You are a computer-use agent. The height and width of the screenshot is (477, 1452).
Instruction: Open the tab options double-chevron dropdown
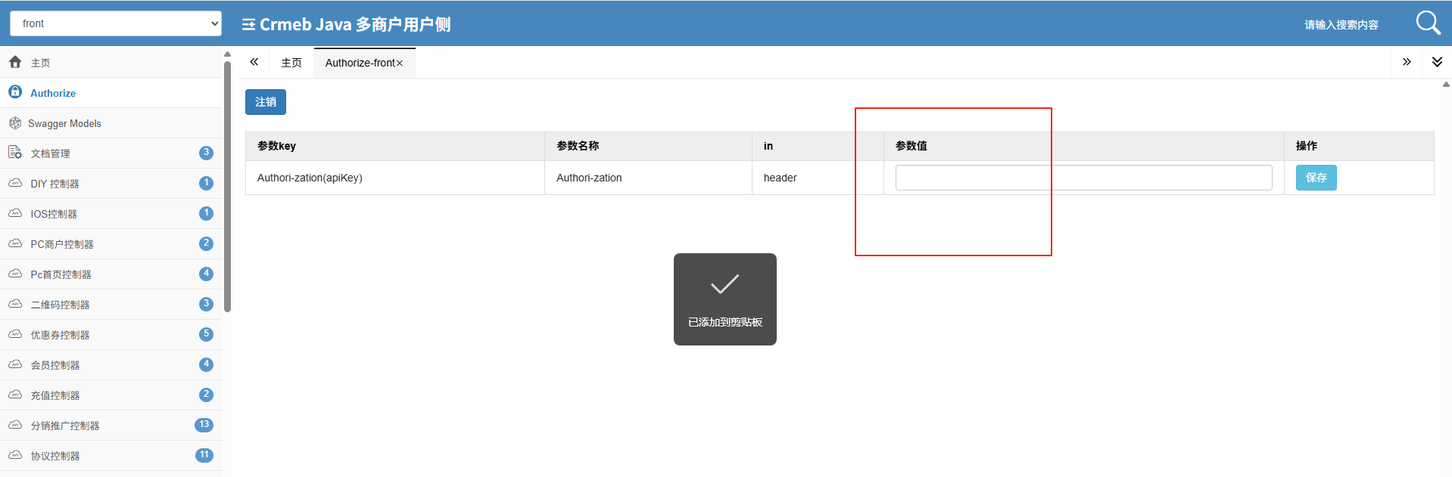(1437, 62)
